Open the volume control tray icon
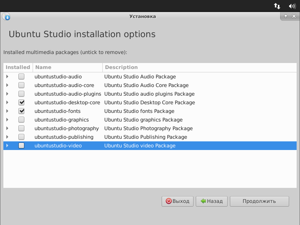 click(292, 6)
